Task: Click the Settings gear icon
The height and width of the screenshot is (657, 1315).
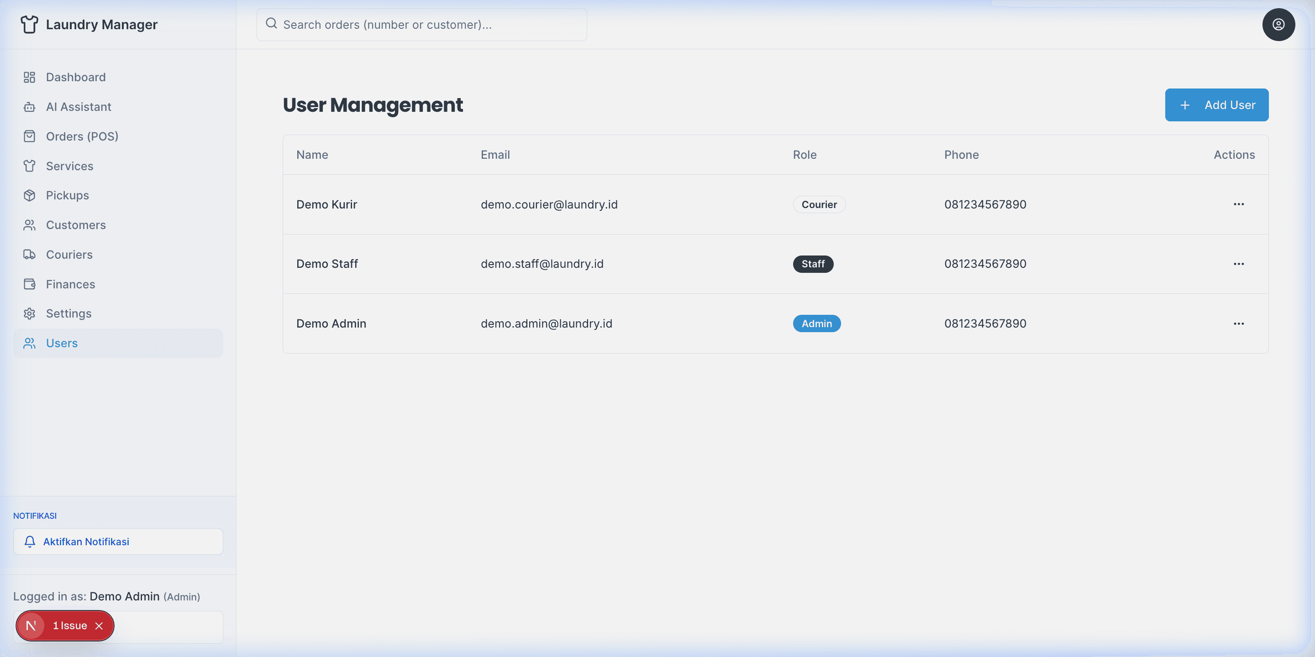Action: point(29,313)
